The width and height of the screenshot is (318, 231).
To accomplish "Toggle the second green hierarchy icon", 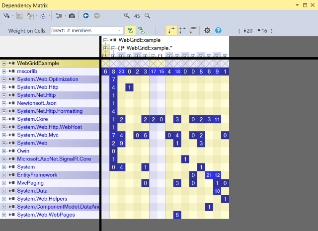I will pyautogui.click(x=141, y=31).
